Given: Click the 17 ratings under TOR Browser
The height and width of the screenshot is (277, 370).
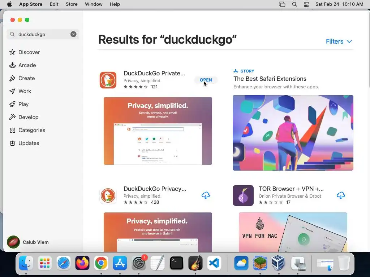Looking at the screenshot, I should 275,202.
